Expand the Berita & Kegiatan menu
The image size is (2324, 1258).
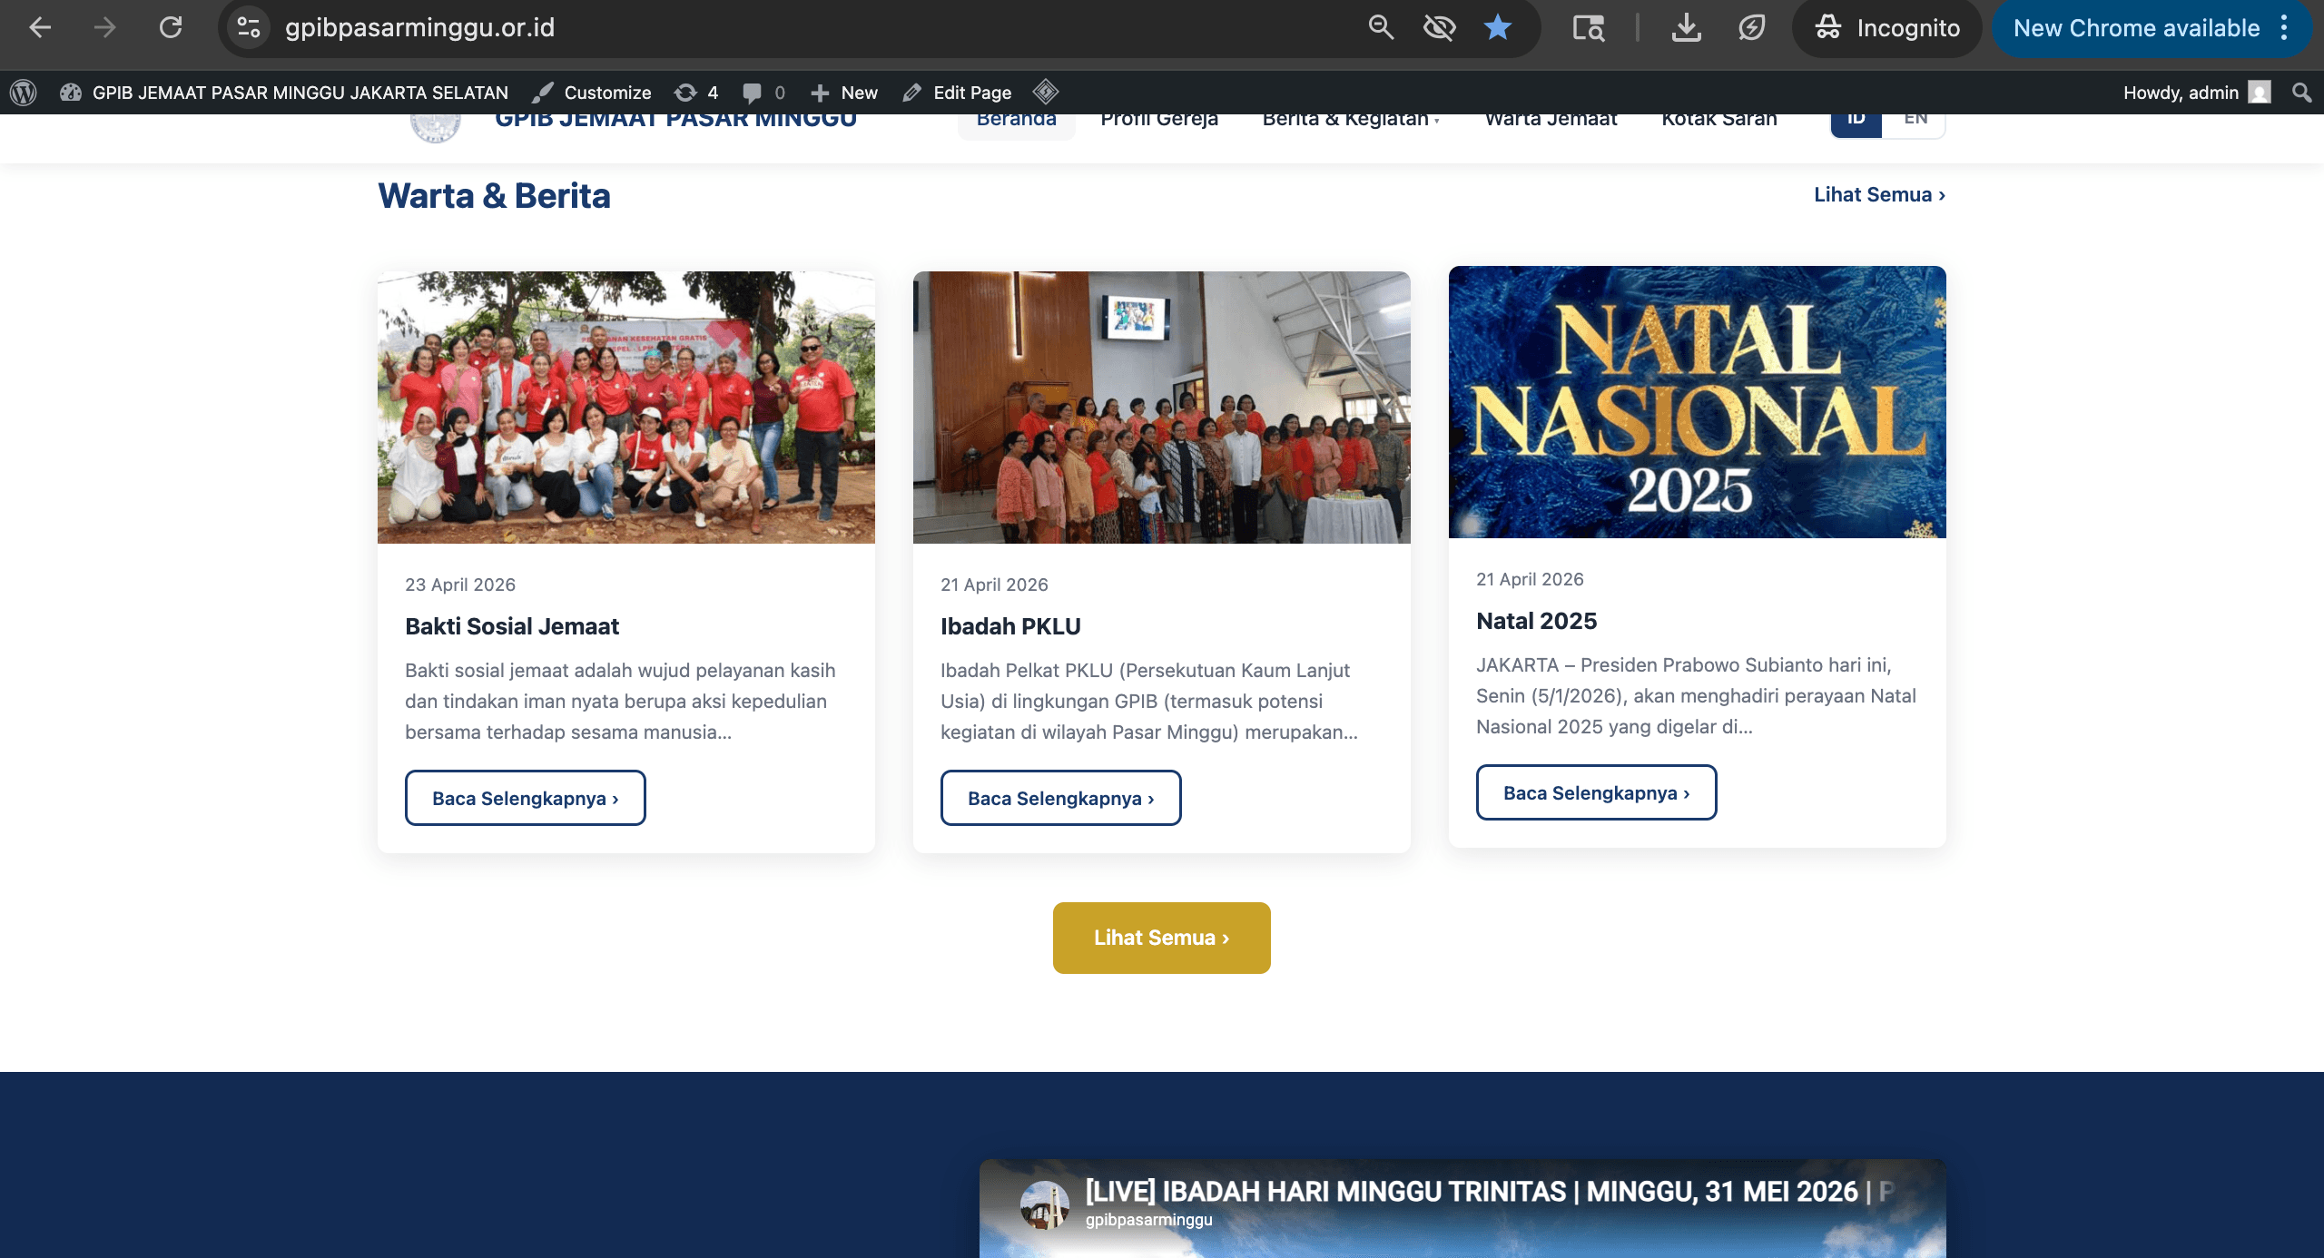[x=1351, y=121]
